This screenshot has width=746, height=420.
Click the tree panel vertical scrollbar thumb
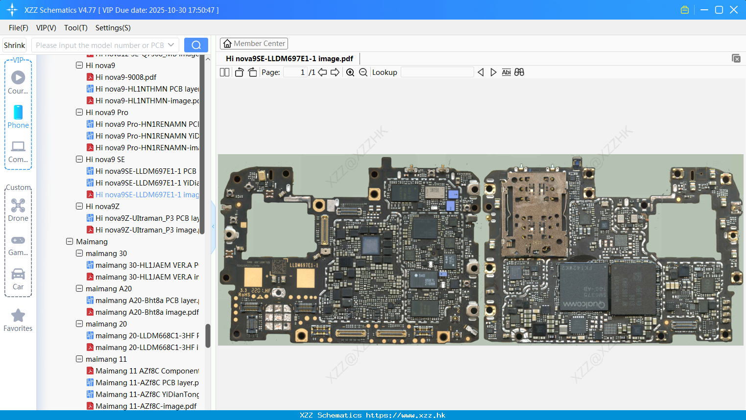point(208,336)
